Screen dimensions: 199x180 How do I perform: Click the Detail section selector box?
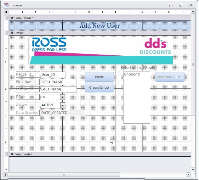[6, 33]
